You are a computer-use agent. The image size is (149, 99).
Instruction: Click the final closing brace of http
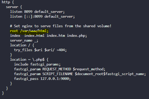[3, 93]
